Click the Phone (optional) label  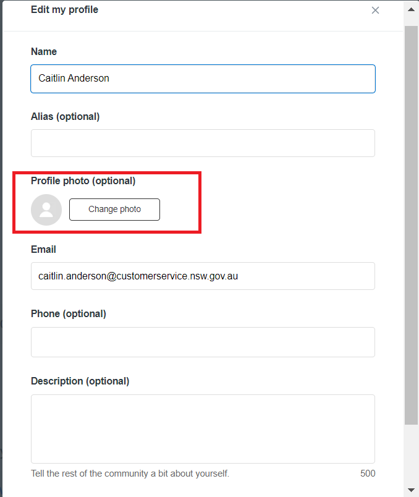pyautogui.click(x=69, y=313)
